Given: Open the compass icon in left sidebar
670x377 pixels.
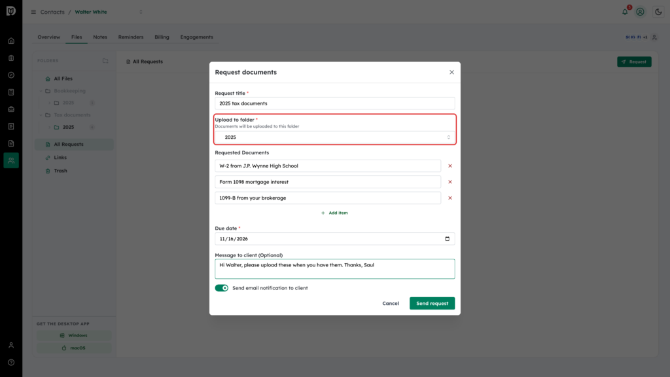Looking at the screenshot, I should [11, 75].
